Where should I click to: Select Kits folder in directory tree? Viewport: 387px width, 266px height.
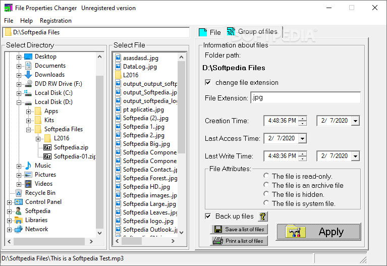tap(49, 120)
